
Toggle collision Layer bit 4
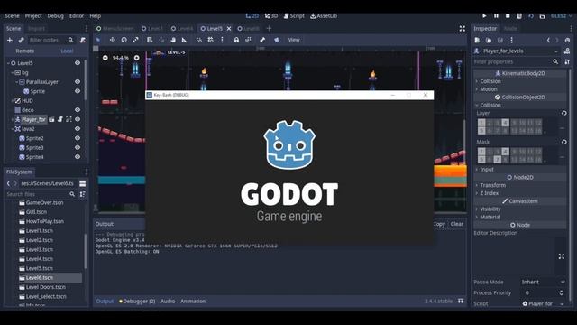point(505,123)
